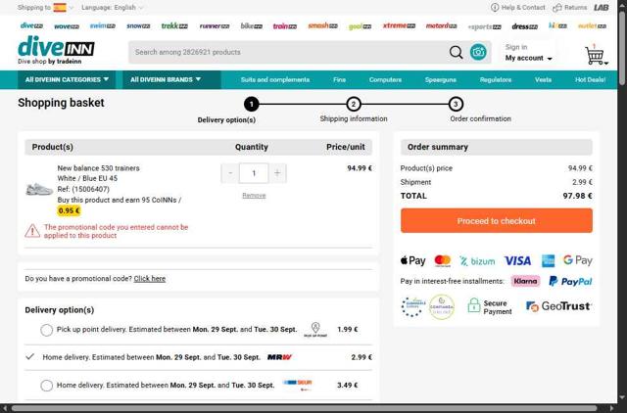
Task: Open the diveinn store logo in brand strip
Action: click(31, 26)
